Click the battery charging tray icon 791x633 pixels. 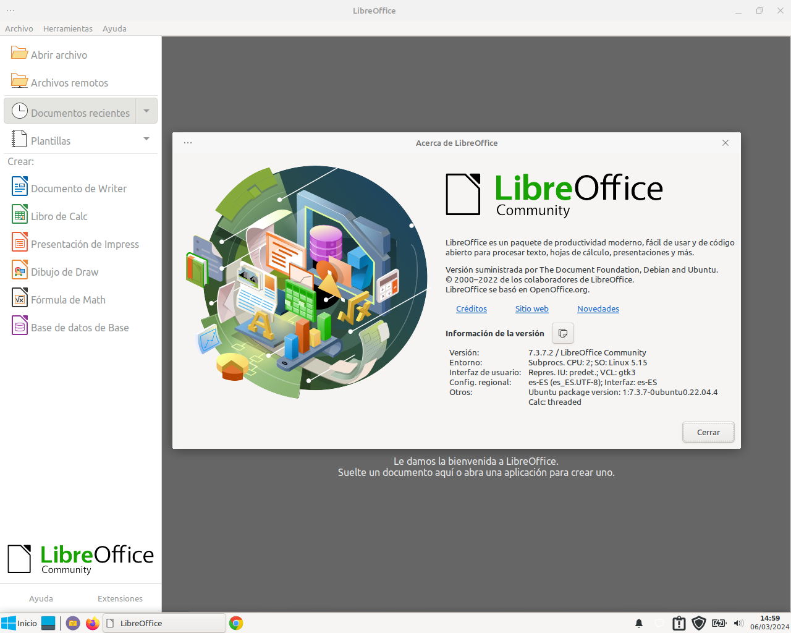(719, 623)
